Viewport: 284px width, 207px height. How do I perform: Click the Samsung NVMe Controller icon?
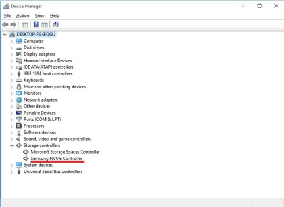pos(26,158)
